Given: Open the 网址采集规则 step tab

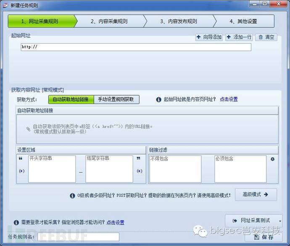Looking at the screenshot, I should [42, 21].
